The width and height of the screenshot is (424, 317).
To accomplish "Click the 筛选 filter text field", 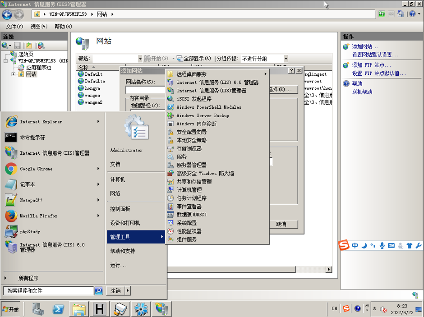I will pyautogui.click(x=115, y=58).
